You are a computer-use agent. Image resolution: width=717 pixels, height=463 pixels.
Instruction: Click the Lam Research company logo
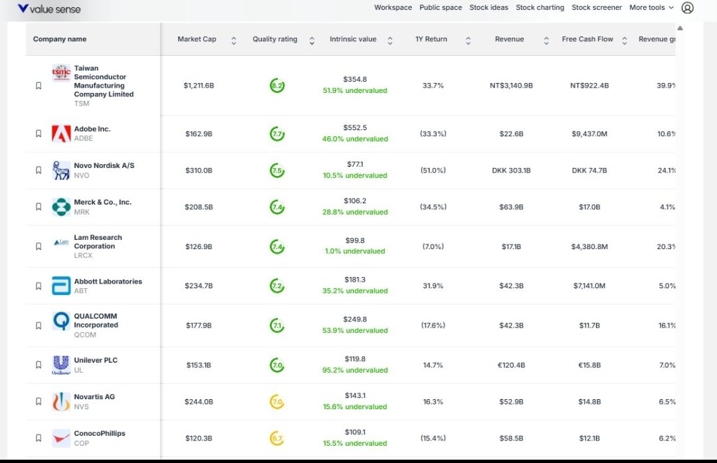(x=61, y=242)
